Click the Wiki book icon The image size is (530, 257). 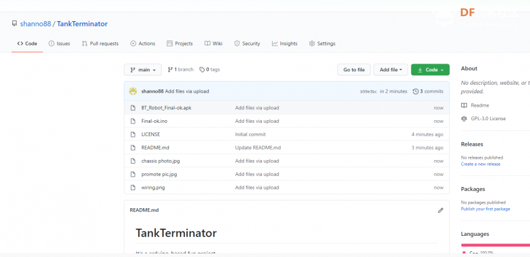click(207, 44)
